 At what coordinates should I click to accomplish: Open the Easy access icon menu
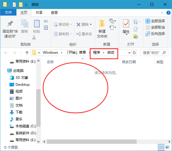(112, 27)
